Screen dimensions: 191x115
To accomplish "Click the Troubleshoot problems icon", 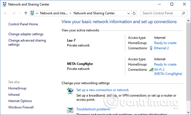I will 70,110.
